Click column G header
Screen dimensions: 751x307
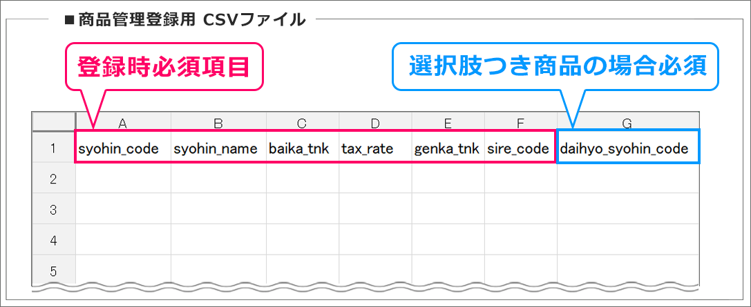click(627, 123)
